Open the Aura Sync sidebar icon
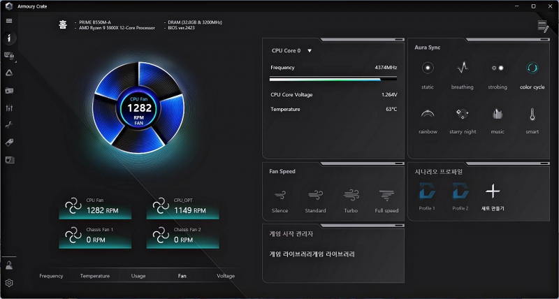The width and height of the screenshot is (559, 299). coord(10,73)
